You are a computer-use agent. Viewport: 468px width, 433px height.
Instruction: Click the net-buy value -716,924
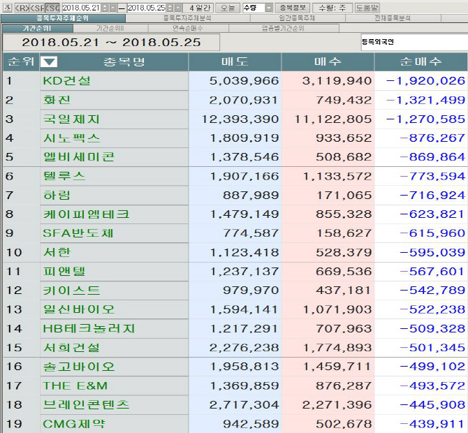coord(432,196)
